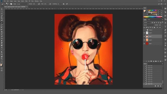Open the brush Opacity slider dropdown arrow

37,4
